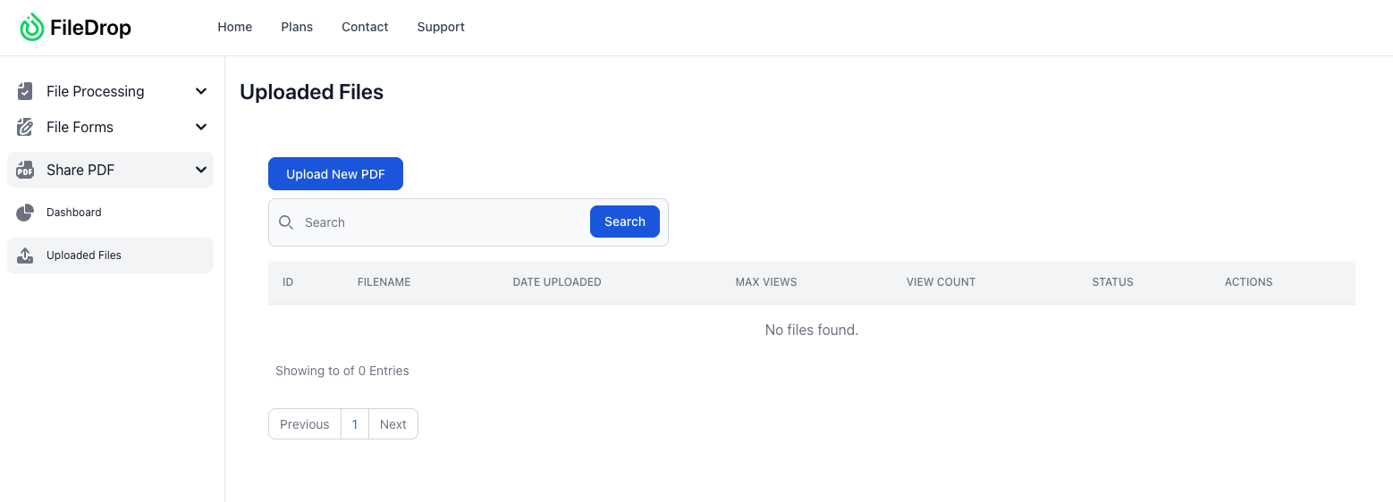Go to Dashboard in the sidebar
The height and width of the screenshot is (502, 1393).
coord(110,213)
